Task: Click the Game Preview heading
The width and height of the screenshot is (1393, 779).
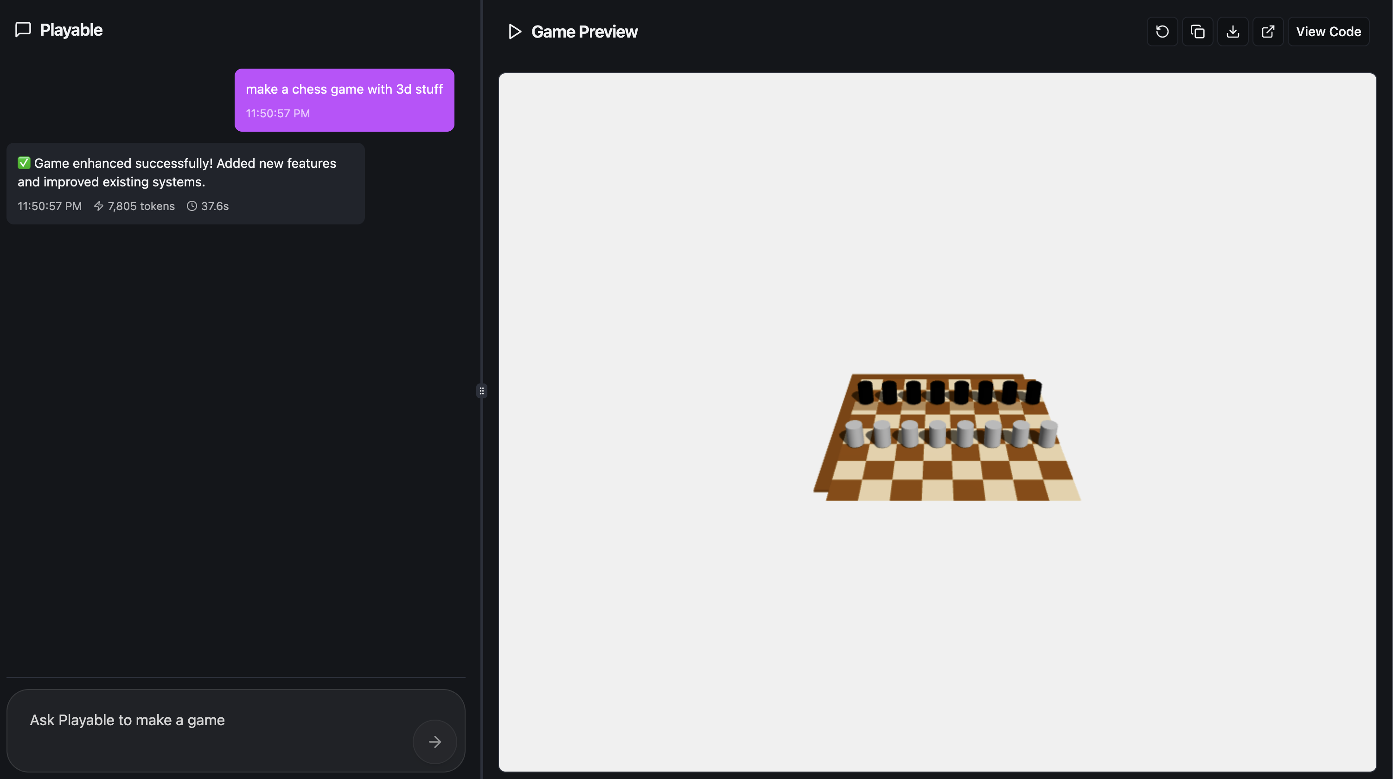Action: pyautogui.click(x=584, y=32)
